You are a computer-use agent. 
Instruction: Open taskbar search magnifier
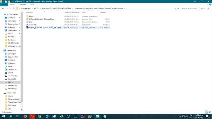point(11,116)
